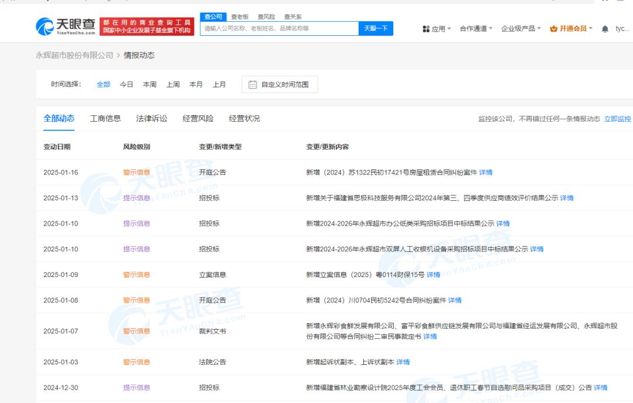This screenshot has width=633, height=403.
Task: Click the 变动日期 column header
Action: (57, 147)
